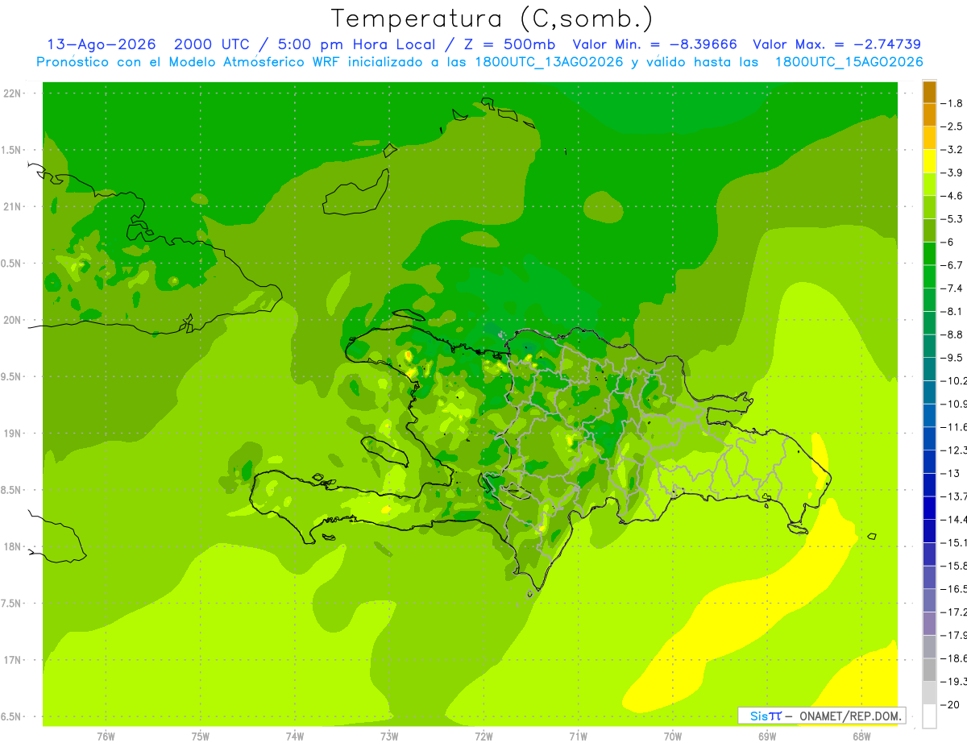Click the longitude label "76W"
This screenshot has height=747, width=967.
tap(106, 737)
